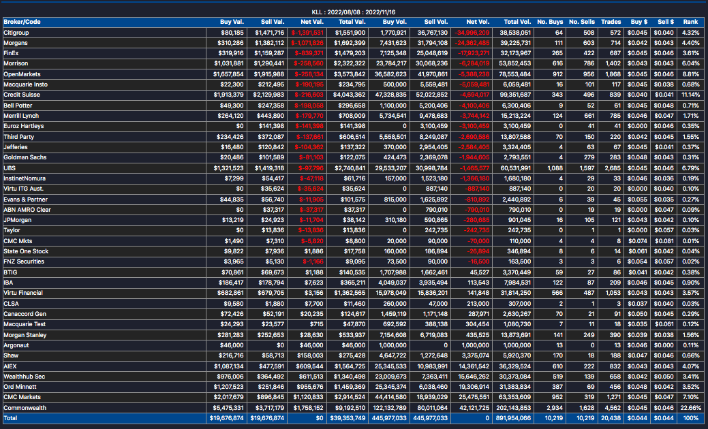Select the IBA broker name
The height and width of the screenshot is (429, 708).
pos(9,283)
